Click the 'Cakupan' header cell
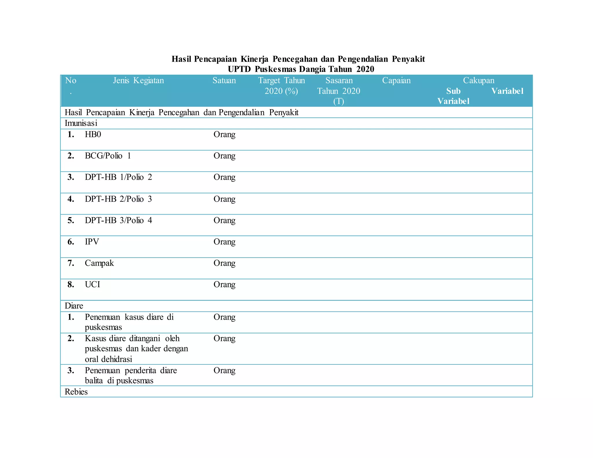 click(x=478, y=80)
